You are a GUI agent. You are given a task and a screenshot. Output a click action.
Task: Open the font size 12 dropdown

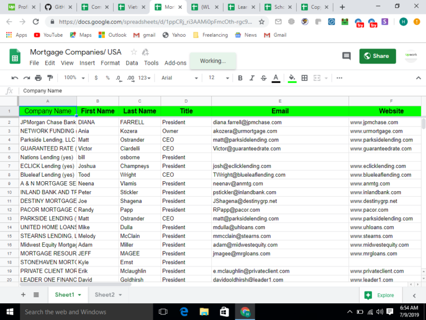219,78
